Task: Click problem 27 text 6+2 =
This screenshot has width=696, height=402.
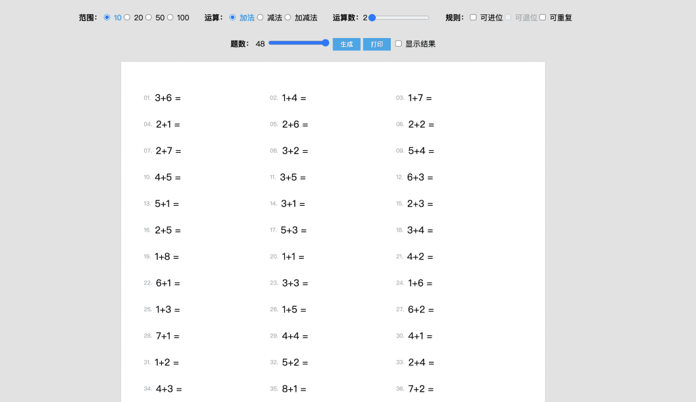Action: (421, 310)
